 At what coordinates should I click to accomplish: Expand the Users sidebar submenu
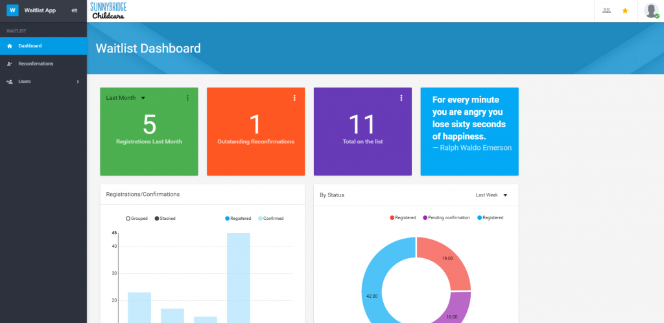pos(43,82)
